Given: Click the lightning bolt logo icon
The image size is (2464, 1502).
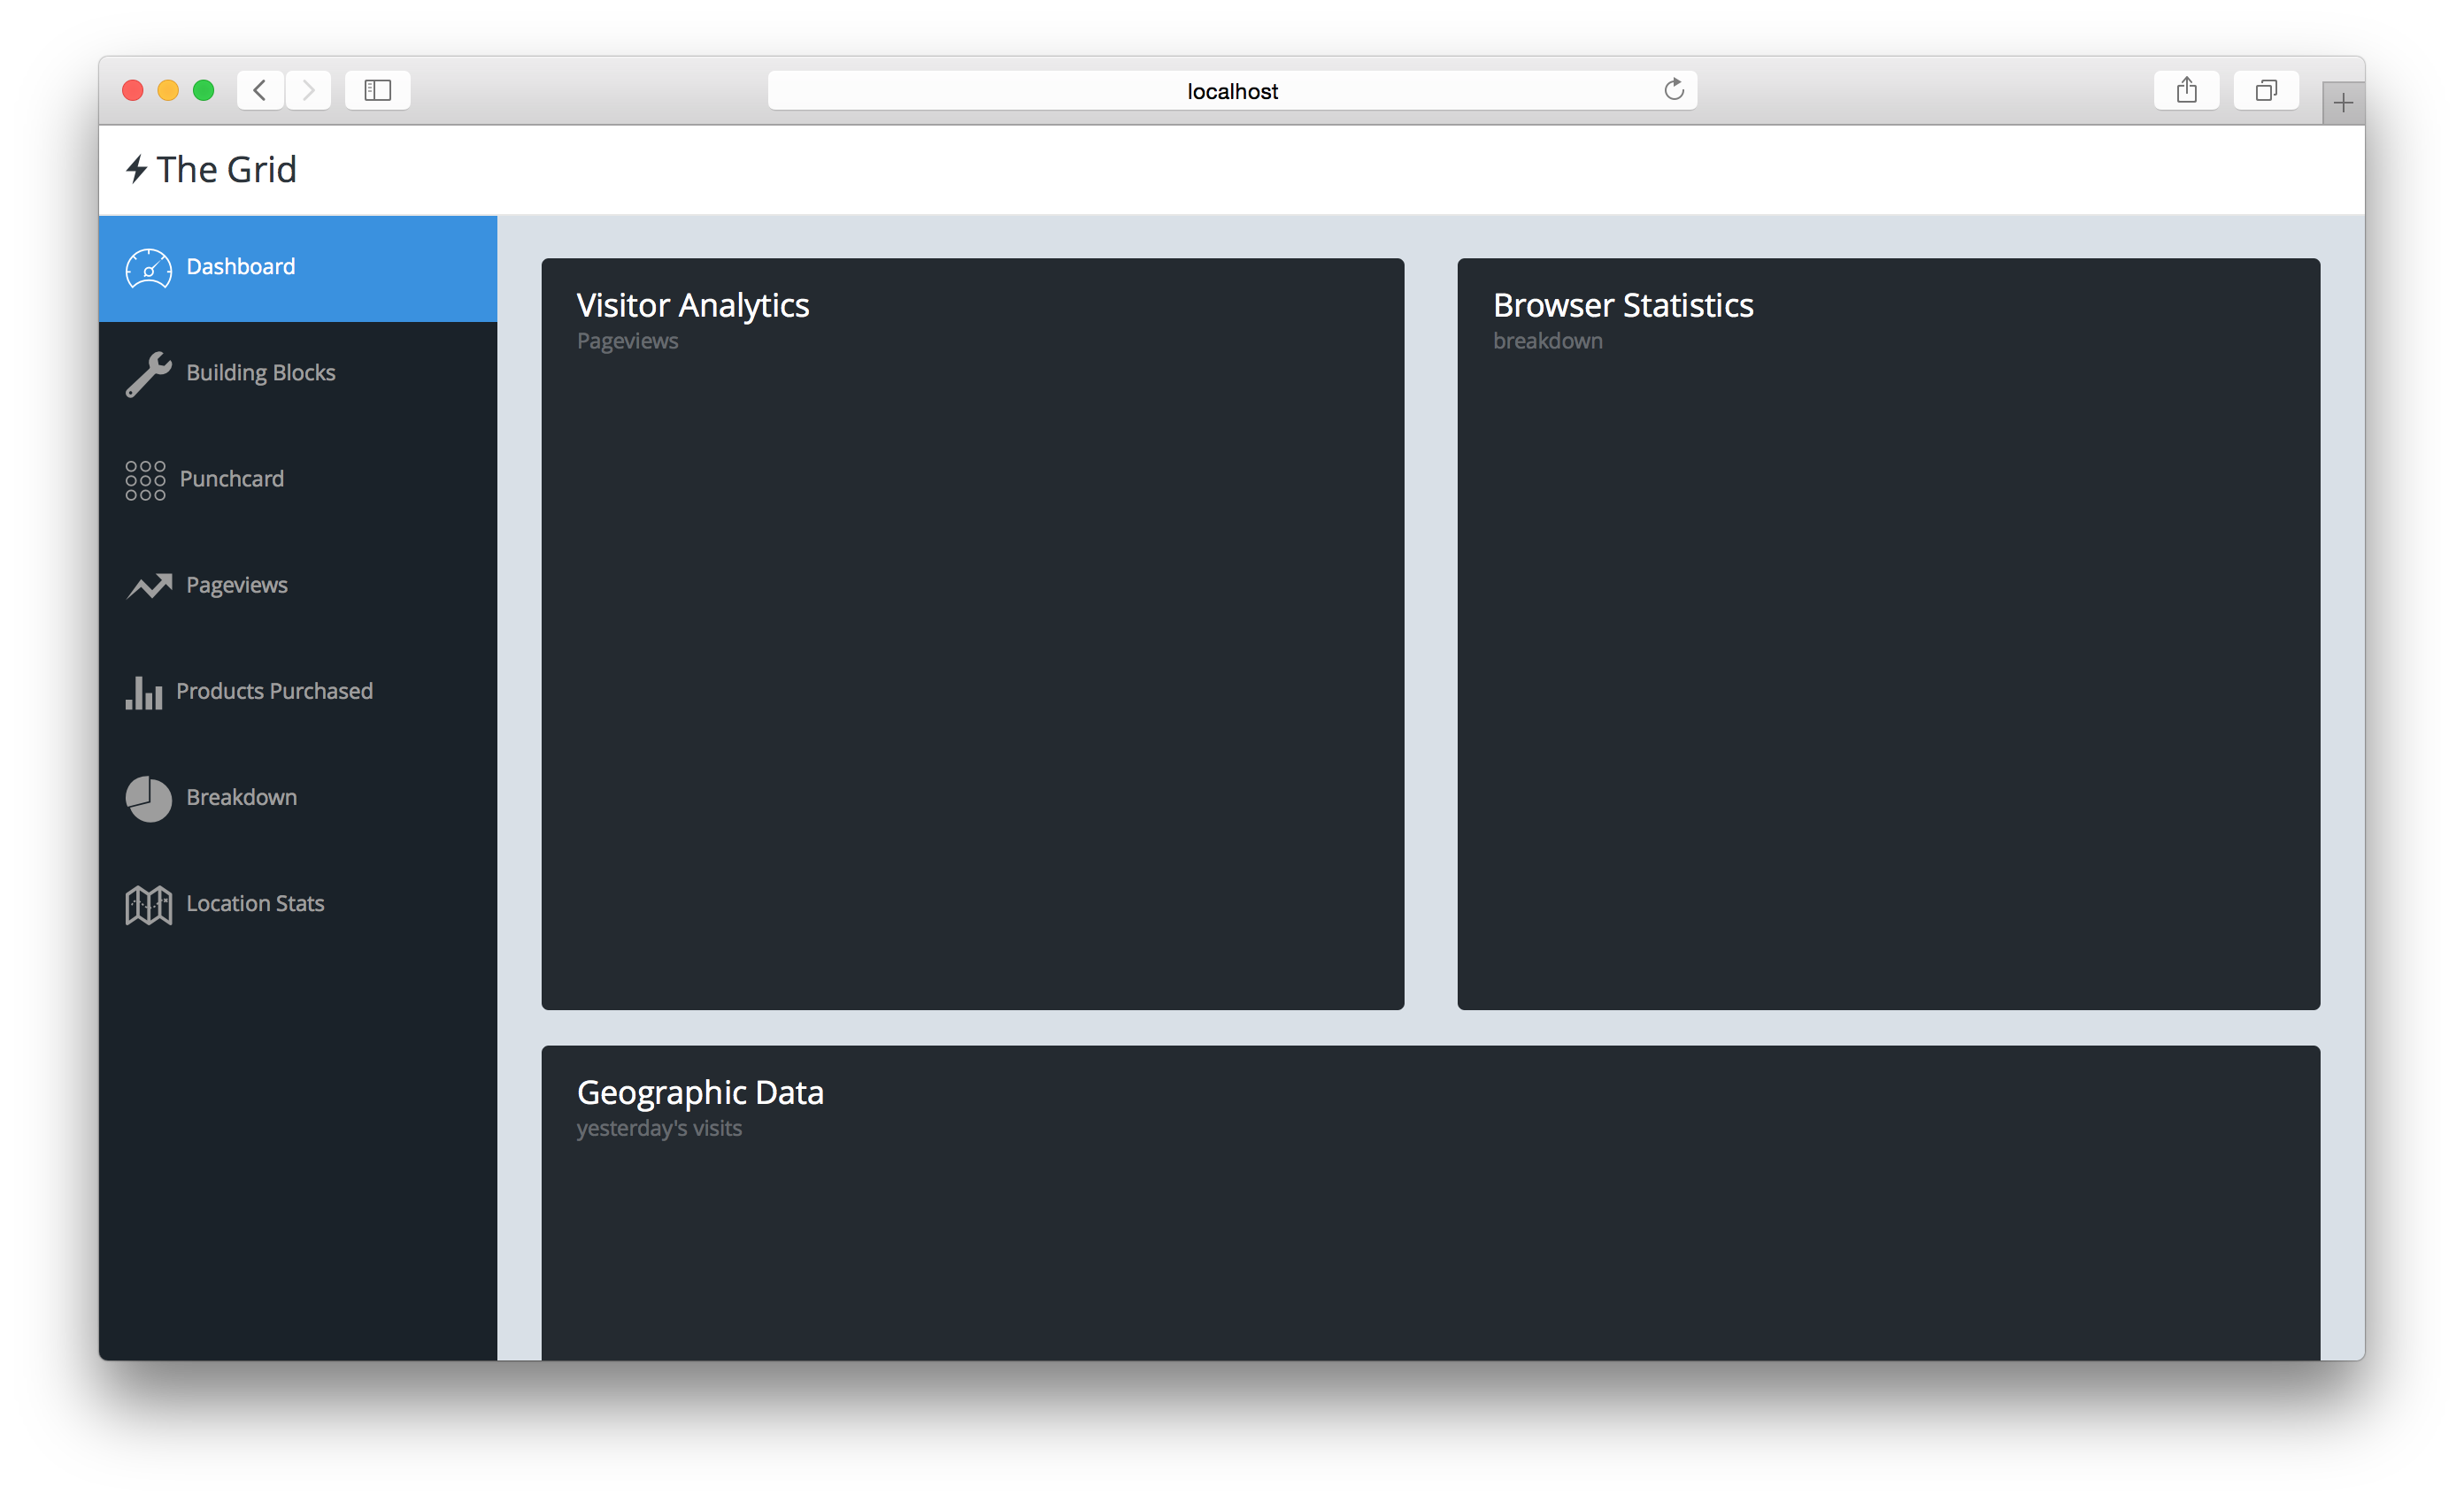Looking at the screenshot, I should coord(137,169).
